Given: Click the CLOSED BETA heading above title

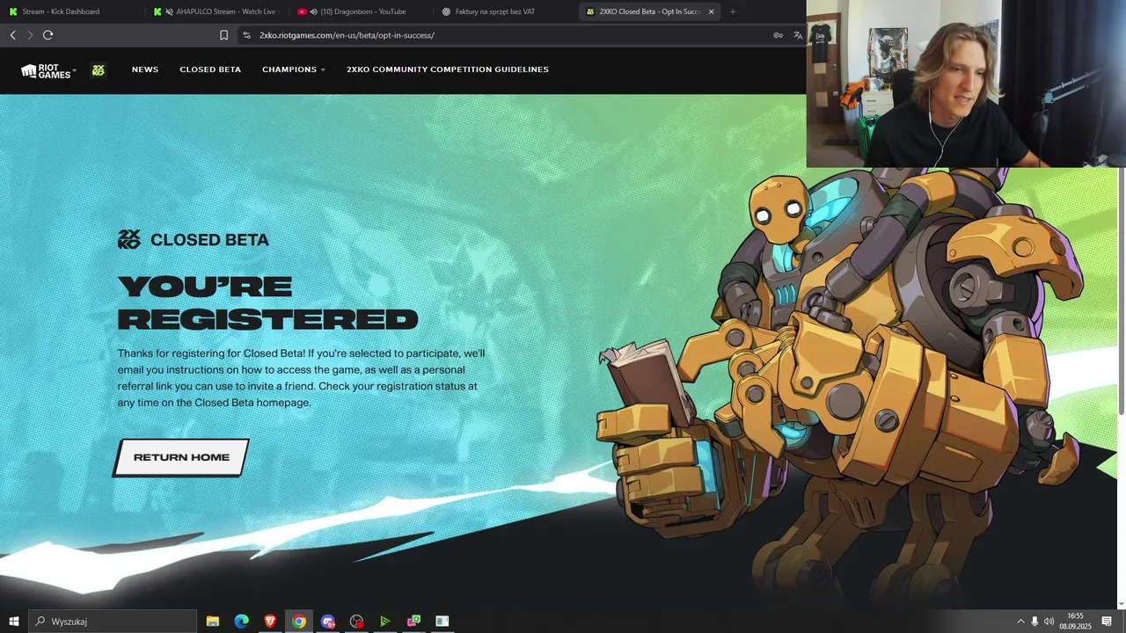Looking at the screenshot, I should [209, 240].
